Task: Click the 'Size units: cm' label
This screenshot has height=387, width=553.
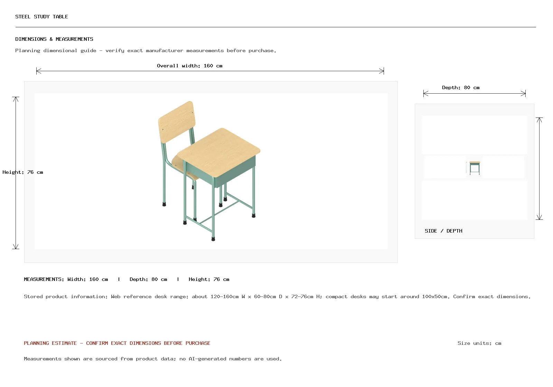Action: pyautogui.click(x=479, y=343)
